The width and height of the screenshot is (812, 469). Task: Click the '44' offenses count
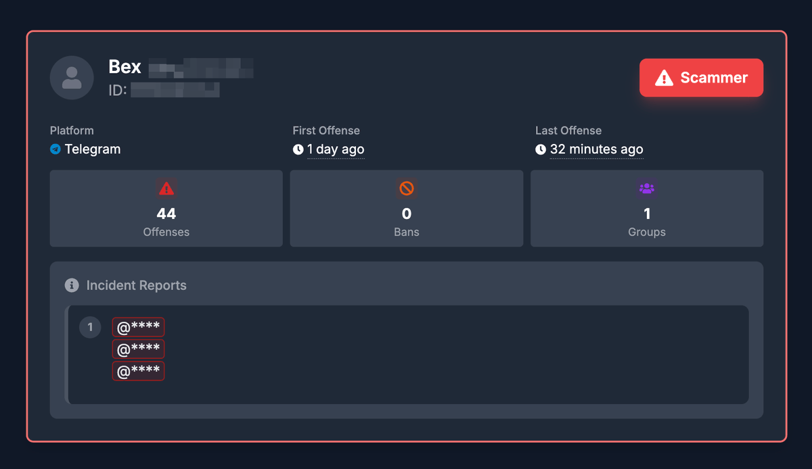[x=166, y=214]
